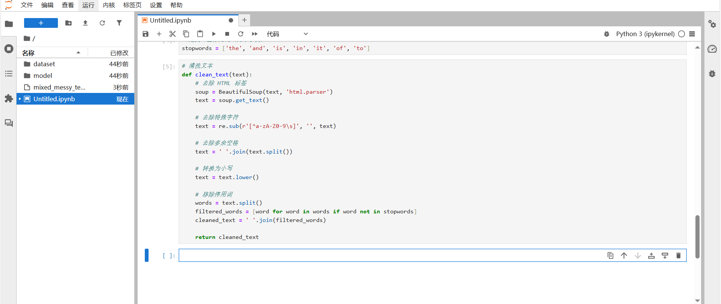Show the table of contents panel

[x=9, y=74]
